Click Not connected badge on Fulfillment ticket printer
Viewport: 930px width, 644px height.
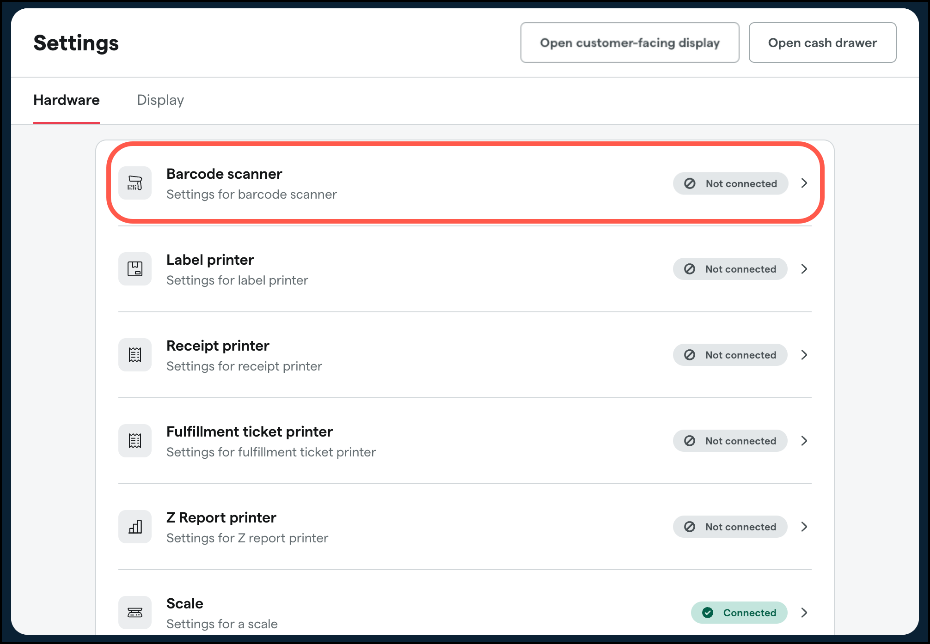[x=730, y=441]
